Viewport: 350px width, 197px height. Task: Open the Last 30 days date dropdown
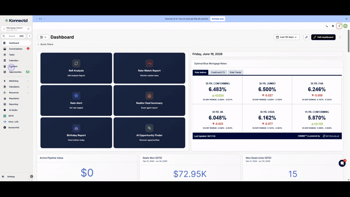point(287,37)
